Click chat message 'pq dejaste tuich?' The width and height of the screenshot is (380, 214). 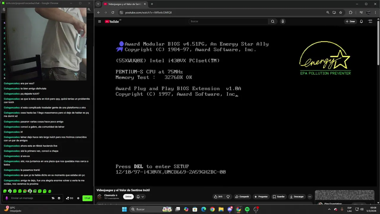[30, 94]
